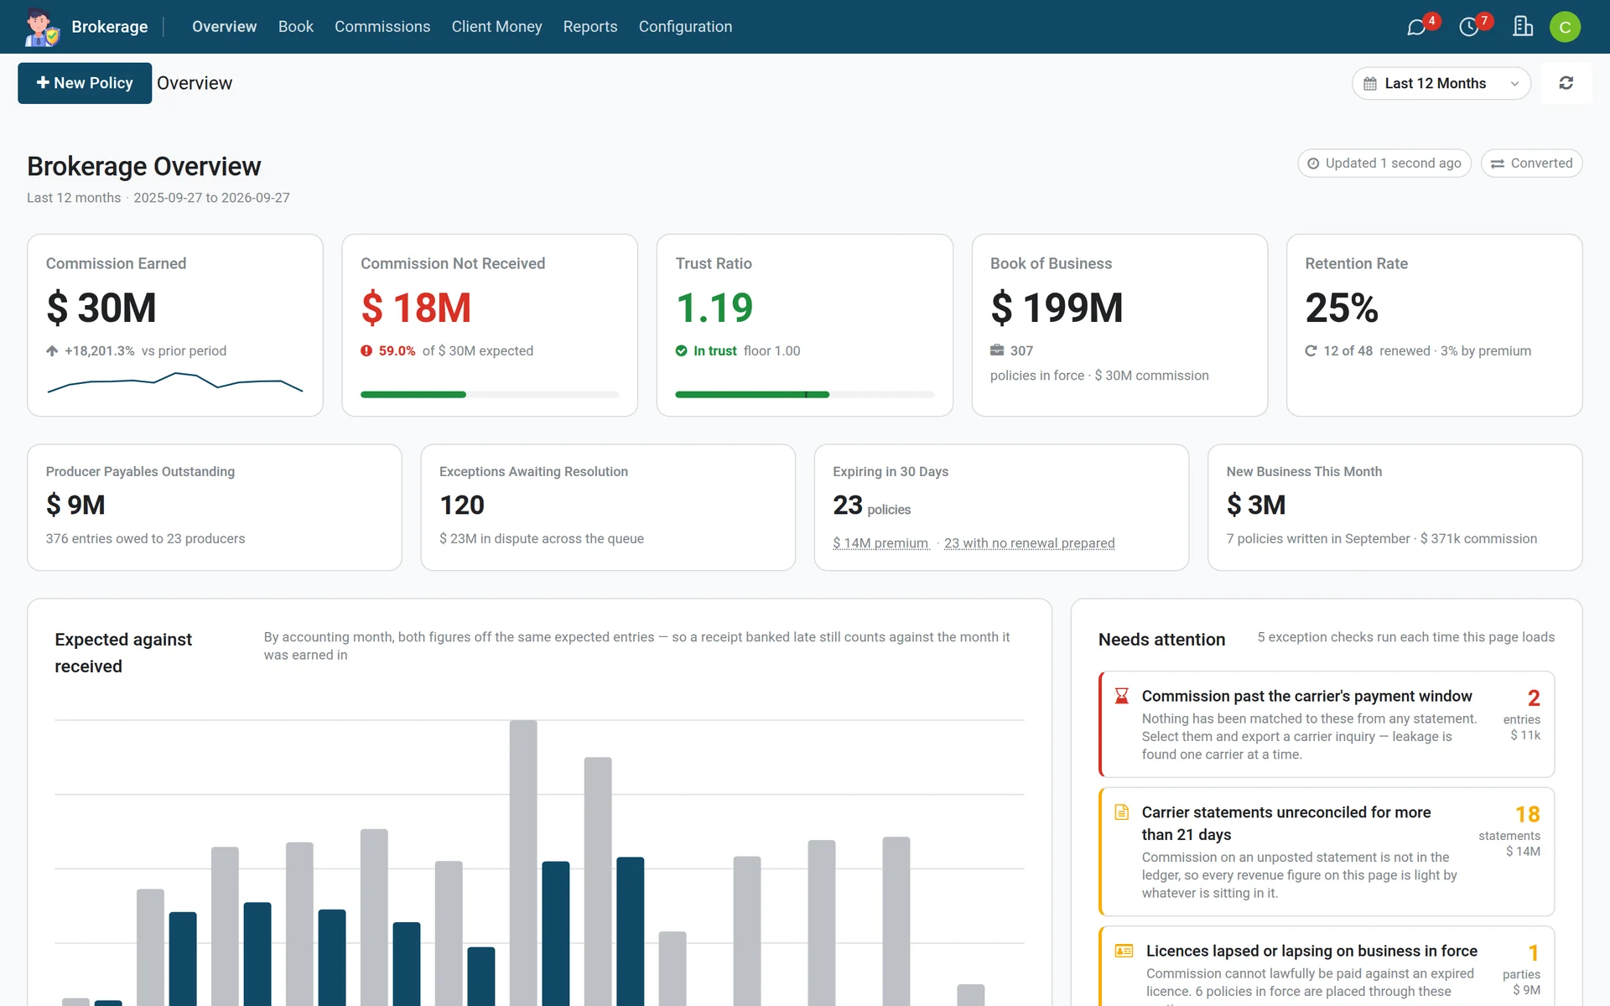1610x1006 pixels.
Task: Go to the Overview menu
Action: pyautogui.click(x=224, y=27)
